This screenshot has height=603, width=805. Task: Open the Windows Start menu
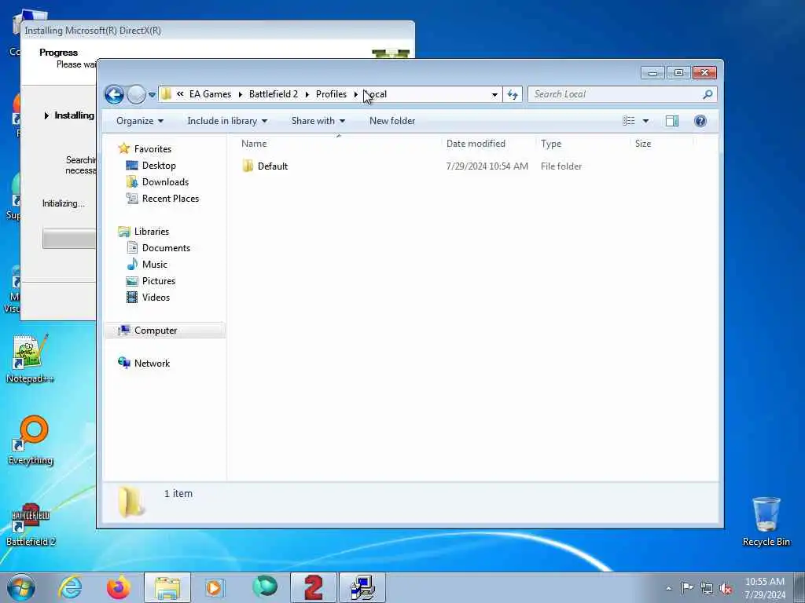coord(21,587)
